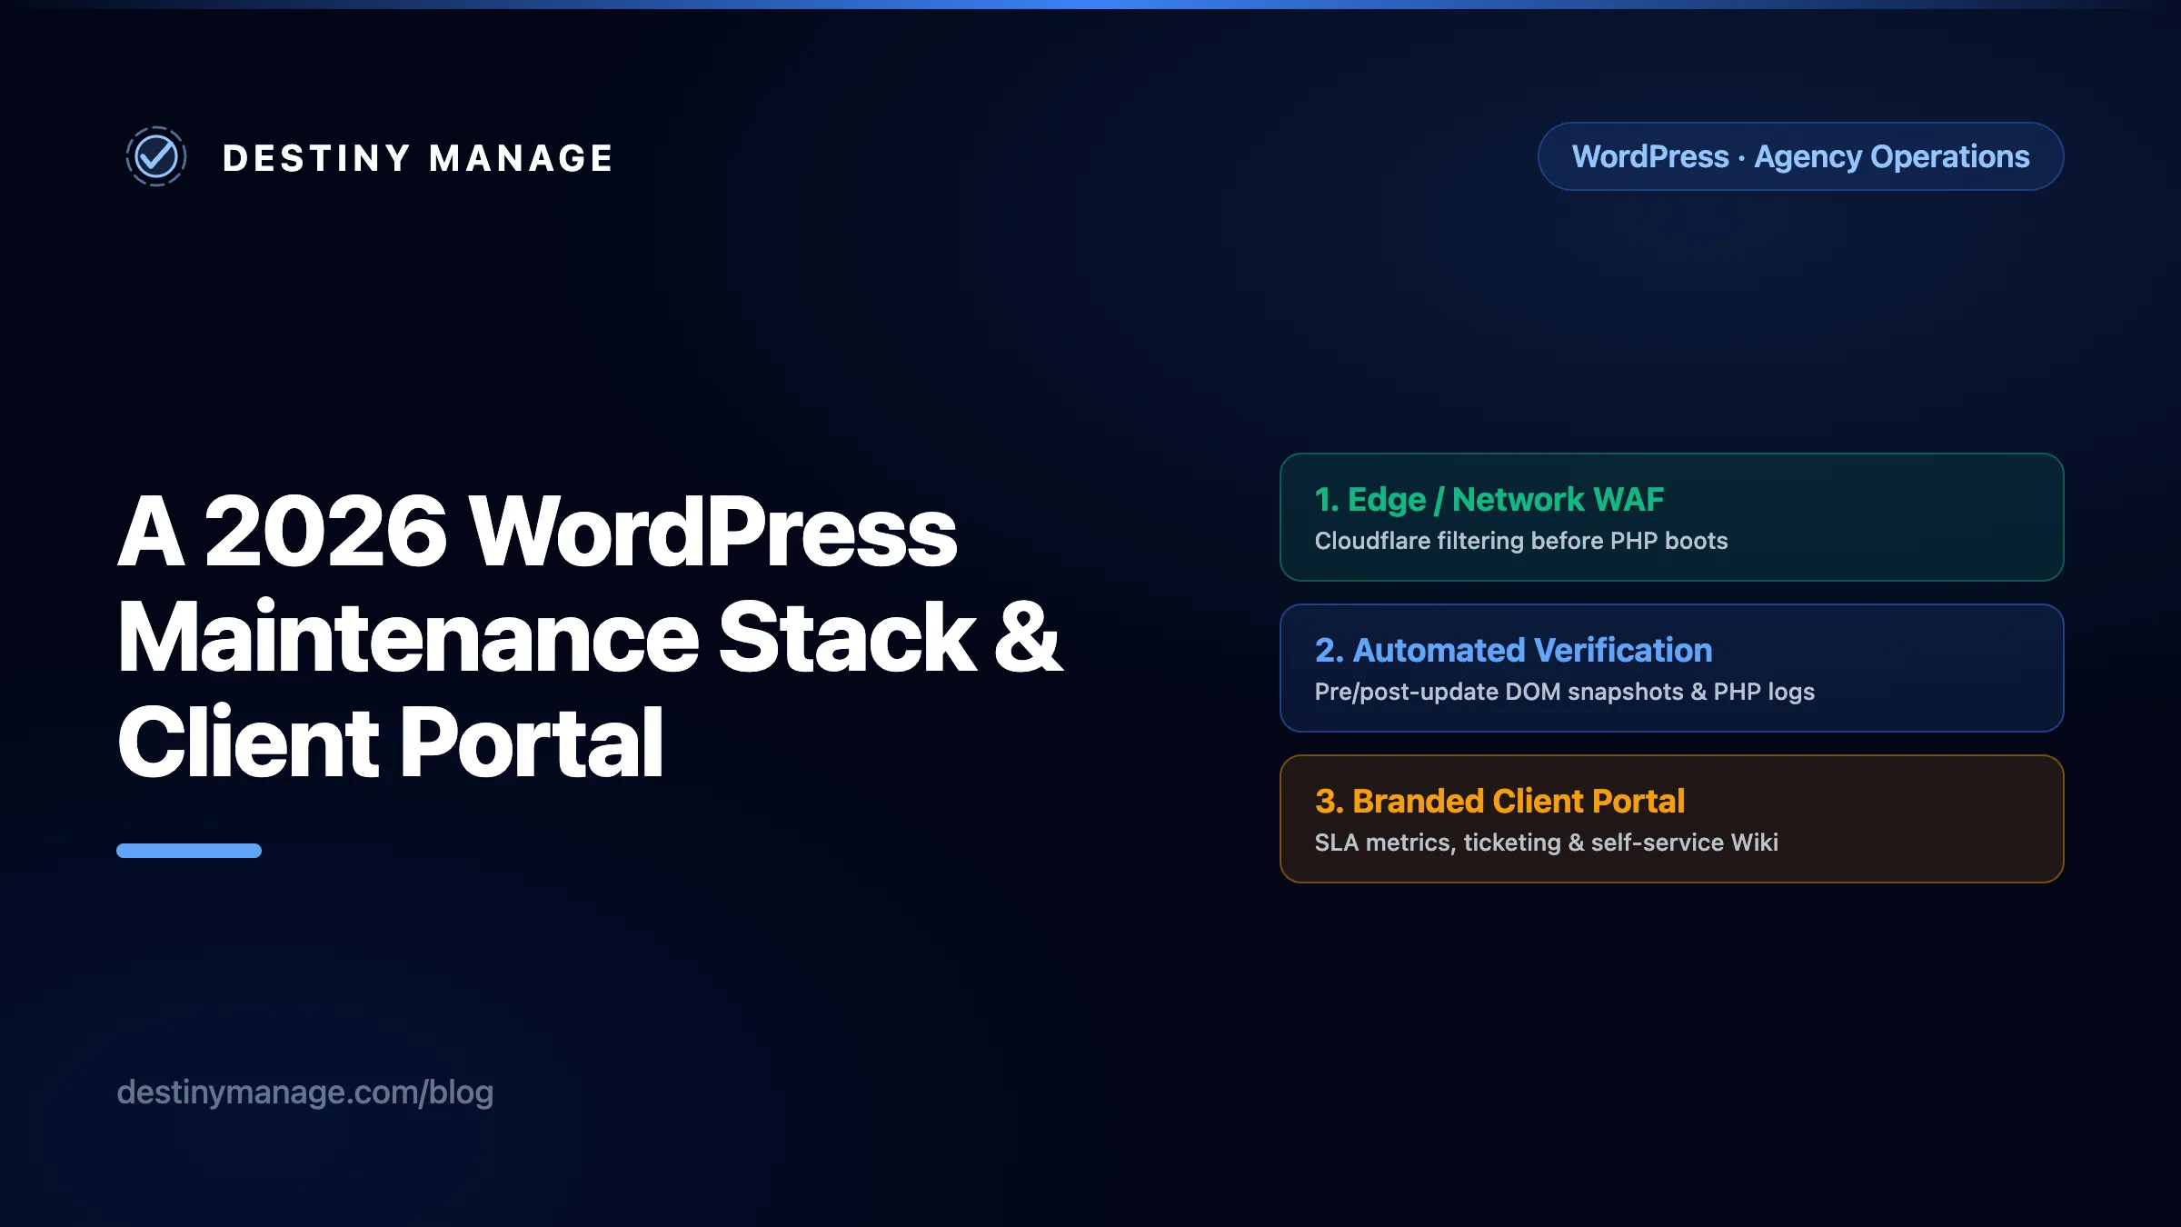Viewport: 2181px width, 1227px height.
Task: Click the SLA metrics, ticketing & self-service Wiki text
Action: (1546, 843)
